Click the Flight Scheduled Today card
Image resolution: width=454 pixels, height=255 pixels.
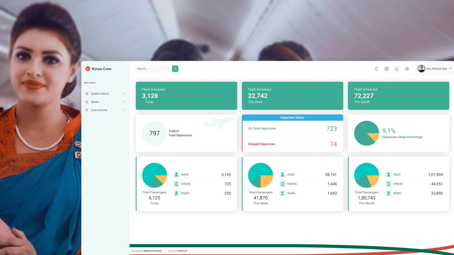coord(186,96)
